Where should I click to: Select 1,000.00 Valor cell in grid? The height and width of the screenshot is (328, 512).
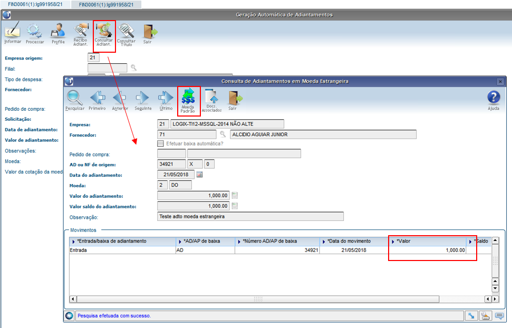(x=428, y=250)
